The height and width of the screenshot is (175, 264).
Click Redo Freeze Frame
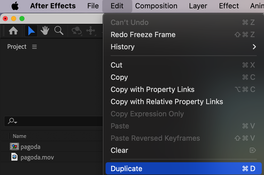pyautogui.click(x=143, y=35)
